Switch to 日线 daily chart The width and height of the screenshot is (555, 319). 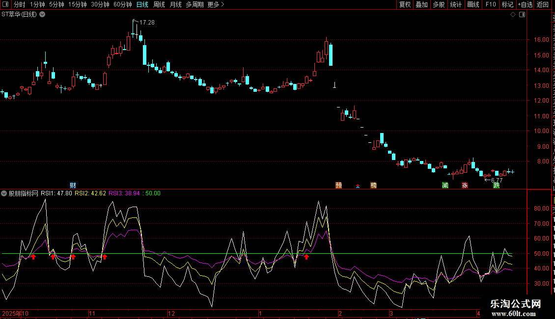(x=142, y=4)
